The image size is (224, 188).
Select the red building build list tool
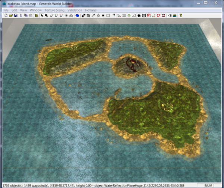[x=149, y=15]
